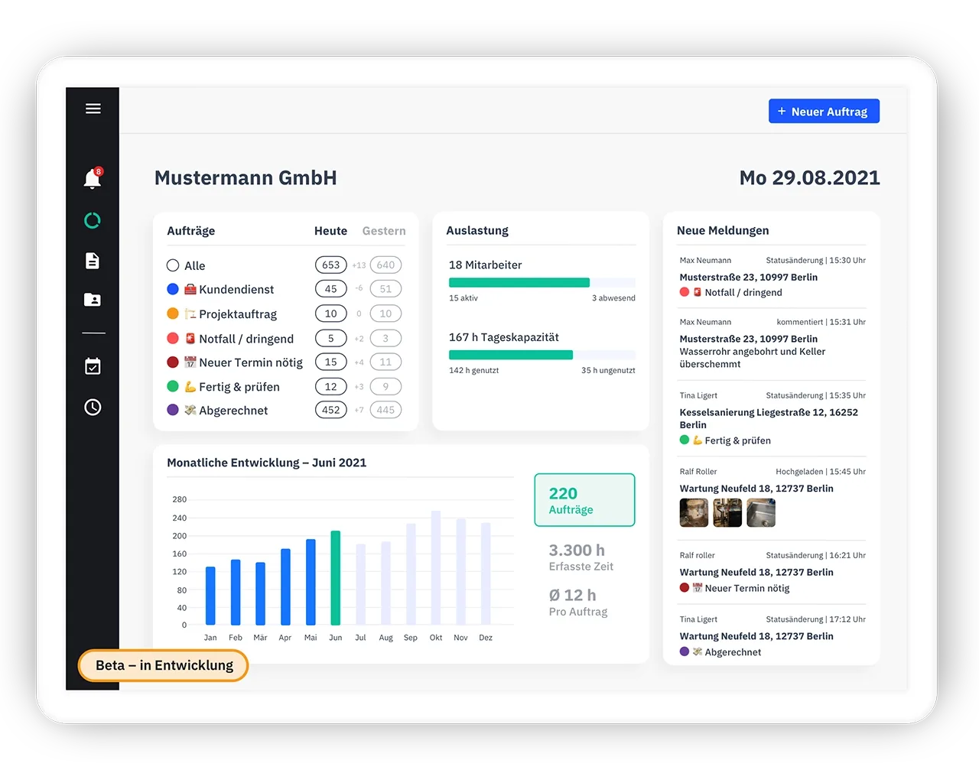The height and width of the screenshot is (783, 979).
Task: Switch to the Heute column tab
Action: tap(330, 231)
